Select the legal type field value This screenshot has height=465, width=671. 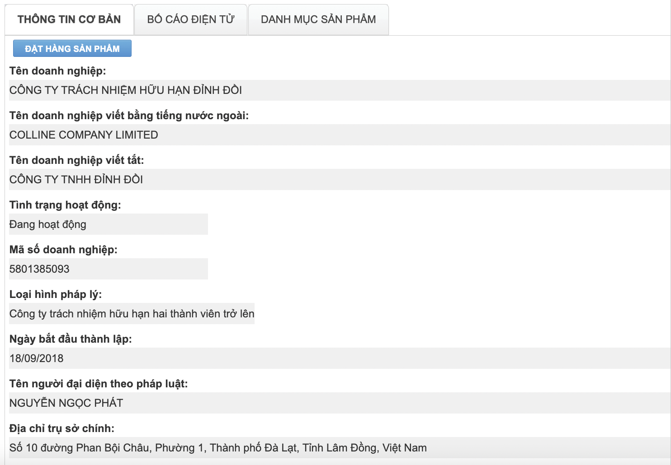coord(132,314)
